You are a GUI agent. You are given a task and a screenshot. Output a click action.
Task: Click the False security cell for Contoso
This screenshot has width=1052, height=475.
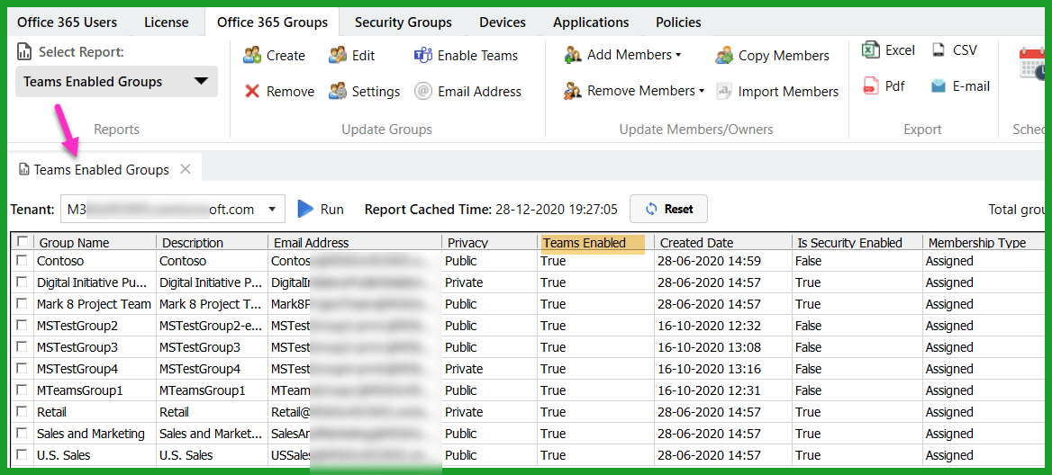pos(857,261)
